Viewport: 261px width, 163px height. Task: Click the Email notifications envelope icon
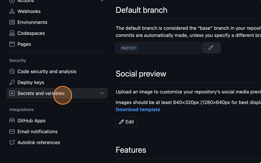12,132
